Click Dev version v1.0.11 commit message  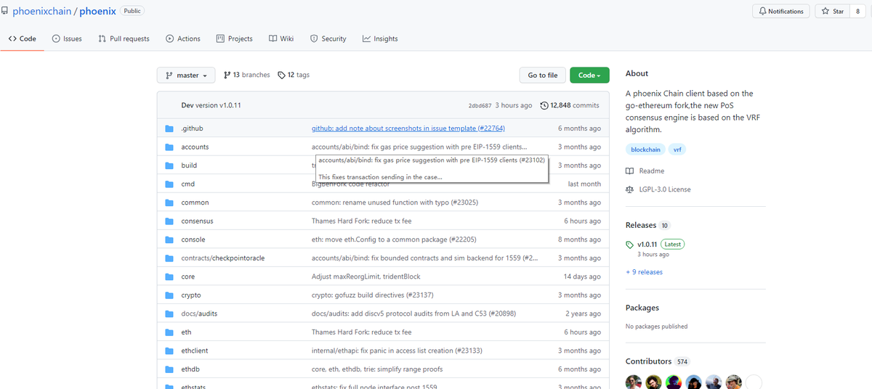click(211, 105)
